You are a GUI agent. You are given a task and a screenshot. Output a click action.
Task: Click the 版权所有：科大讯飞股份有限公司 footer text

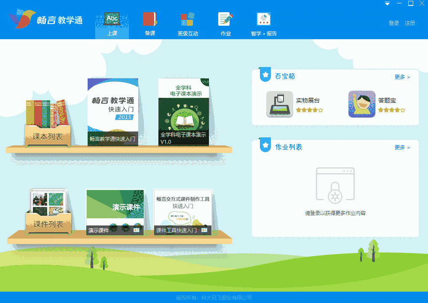coord(214,298)
